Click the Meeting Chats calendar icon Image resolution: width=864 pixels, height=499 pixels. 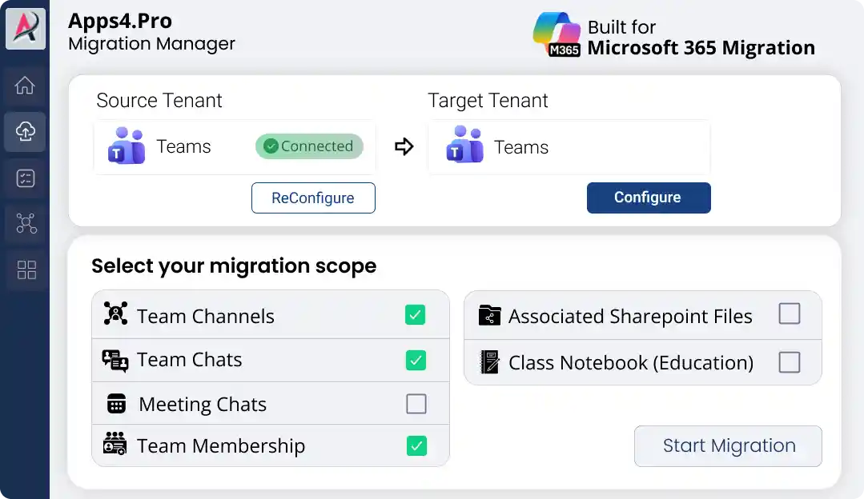tap(116, 403)
